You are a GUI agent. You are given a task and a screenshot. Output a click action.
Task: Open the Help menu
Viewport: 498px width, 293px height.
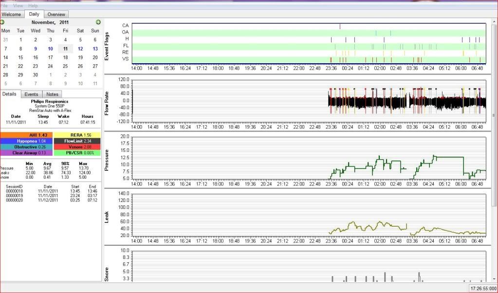click(33, 5)
